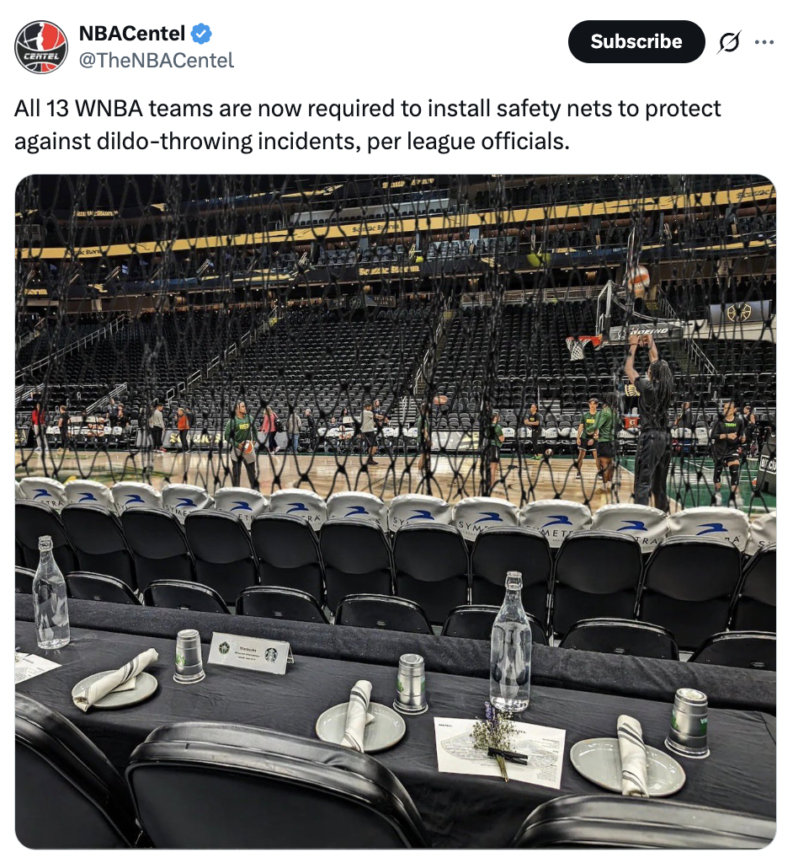The image size is (793, 863).
Task: Open the three-dot more options menu
Action: coord(764,42)
